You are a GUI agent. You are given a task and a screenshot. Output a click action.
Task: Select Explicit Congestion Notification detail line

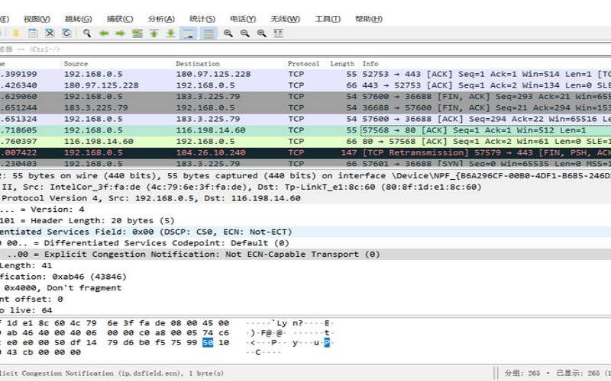[x=305, y=255]
